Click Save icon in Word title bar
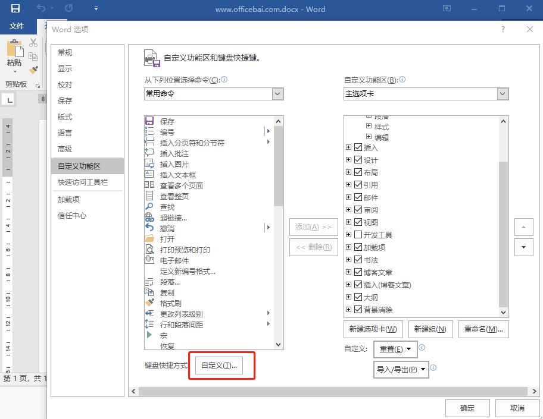The height and width of the screenshot is (419, 543). (x=15, y=8)
